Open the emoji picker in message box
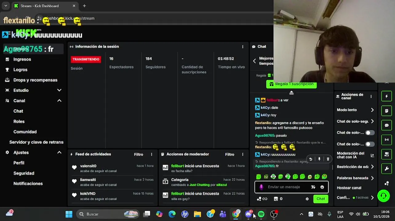The image size is (395, 221). point(322,187)
